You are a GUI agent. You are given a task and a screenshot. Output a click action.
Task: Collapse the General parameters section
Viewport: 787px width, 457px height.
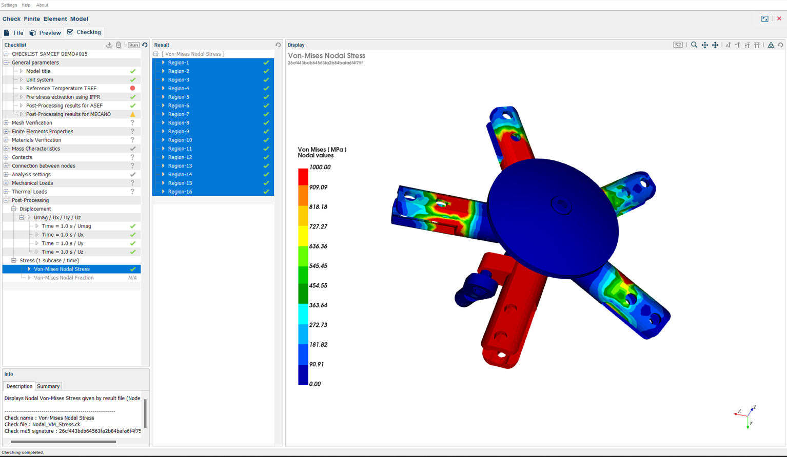pos(6,63)
